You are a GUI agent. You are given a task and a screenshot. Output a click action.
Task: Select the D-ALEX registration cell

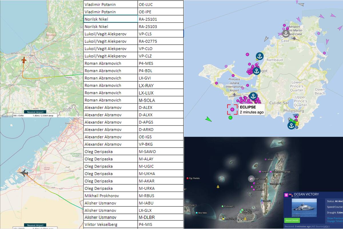(x=161, y=107)
